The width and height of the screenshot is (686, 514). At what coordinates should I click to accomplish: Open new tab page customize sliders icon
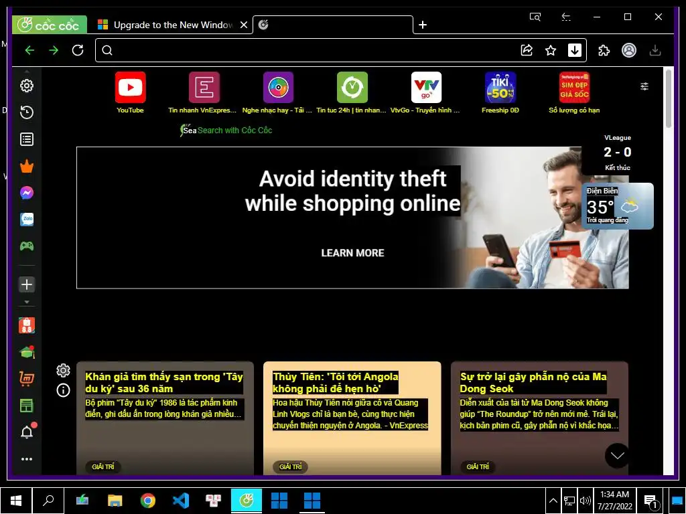pos(644,86)
